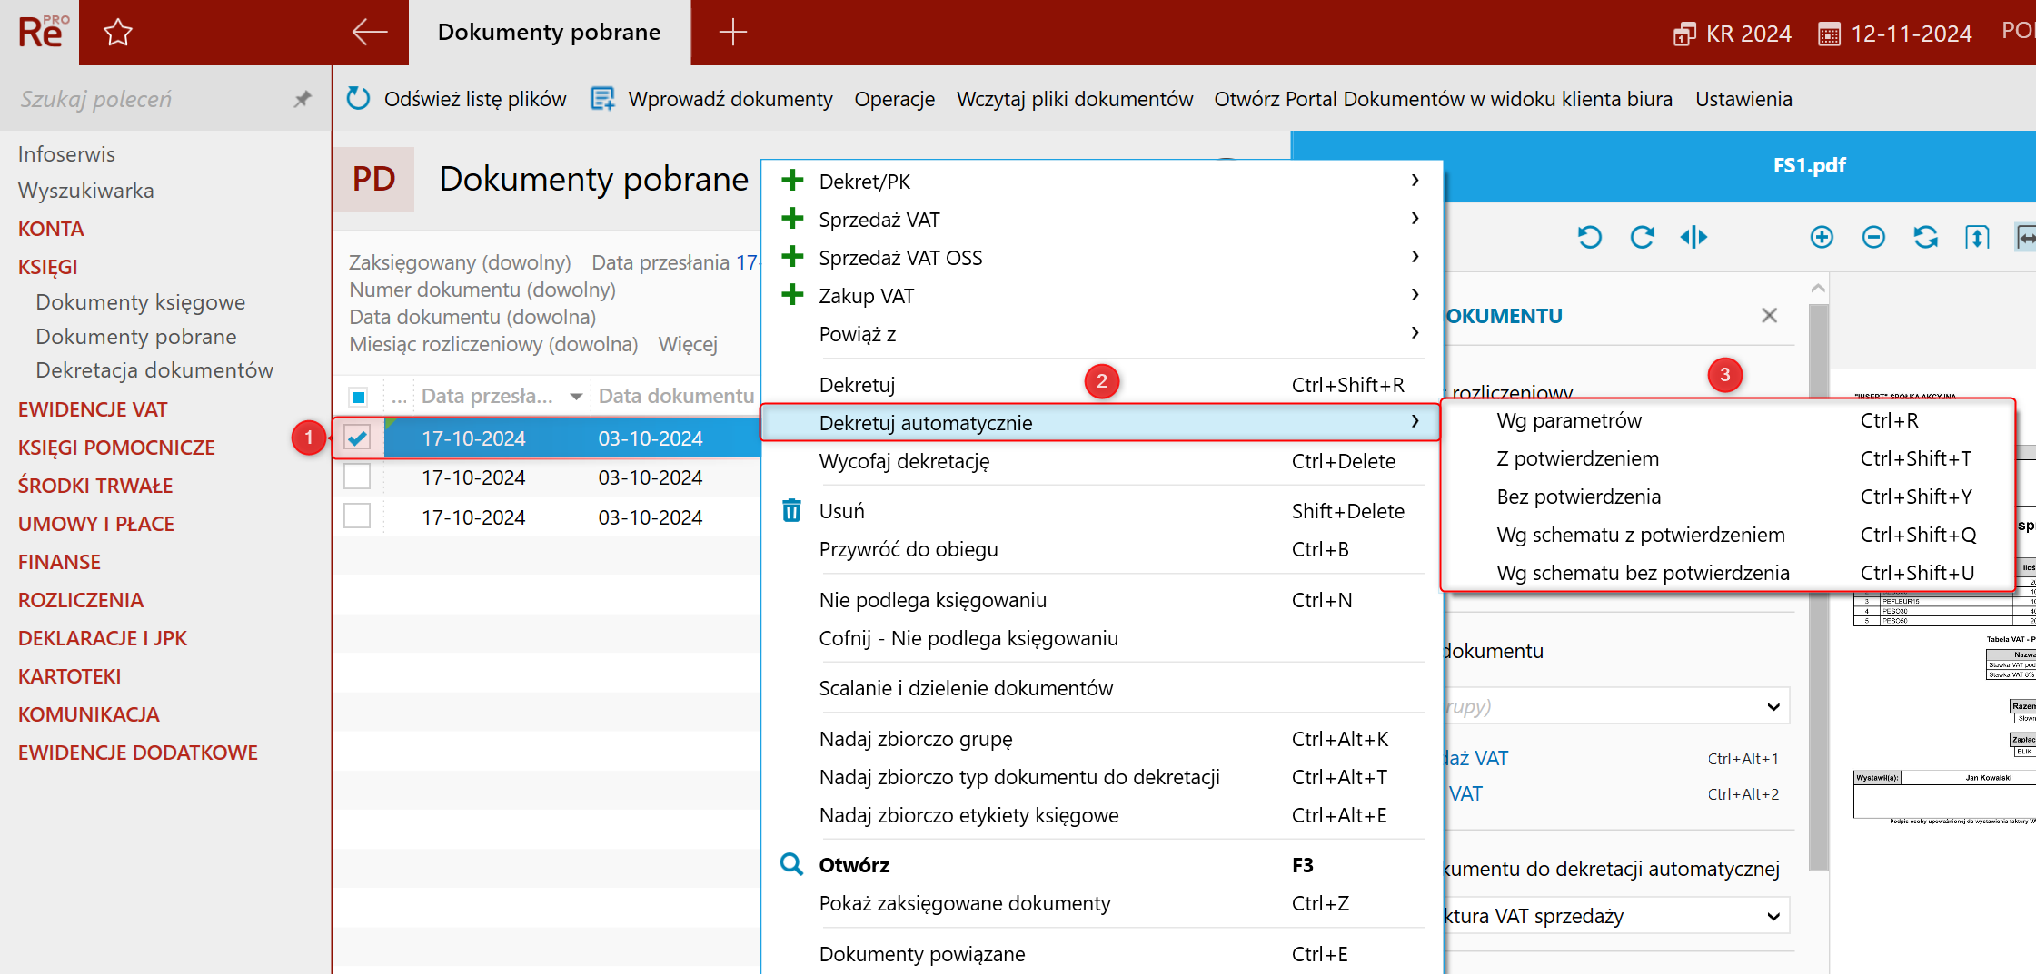Click the green plus by Zakup VAT
Screen dimensions: 2036x974
792,294
